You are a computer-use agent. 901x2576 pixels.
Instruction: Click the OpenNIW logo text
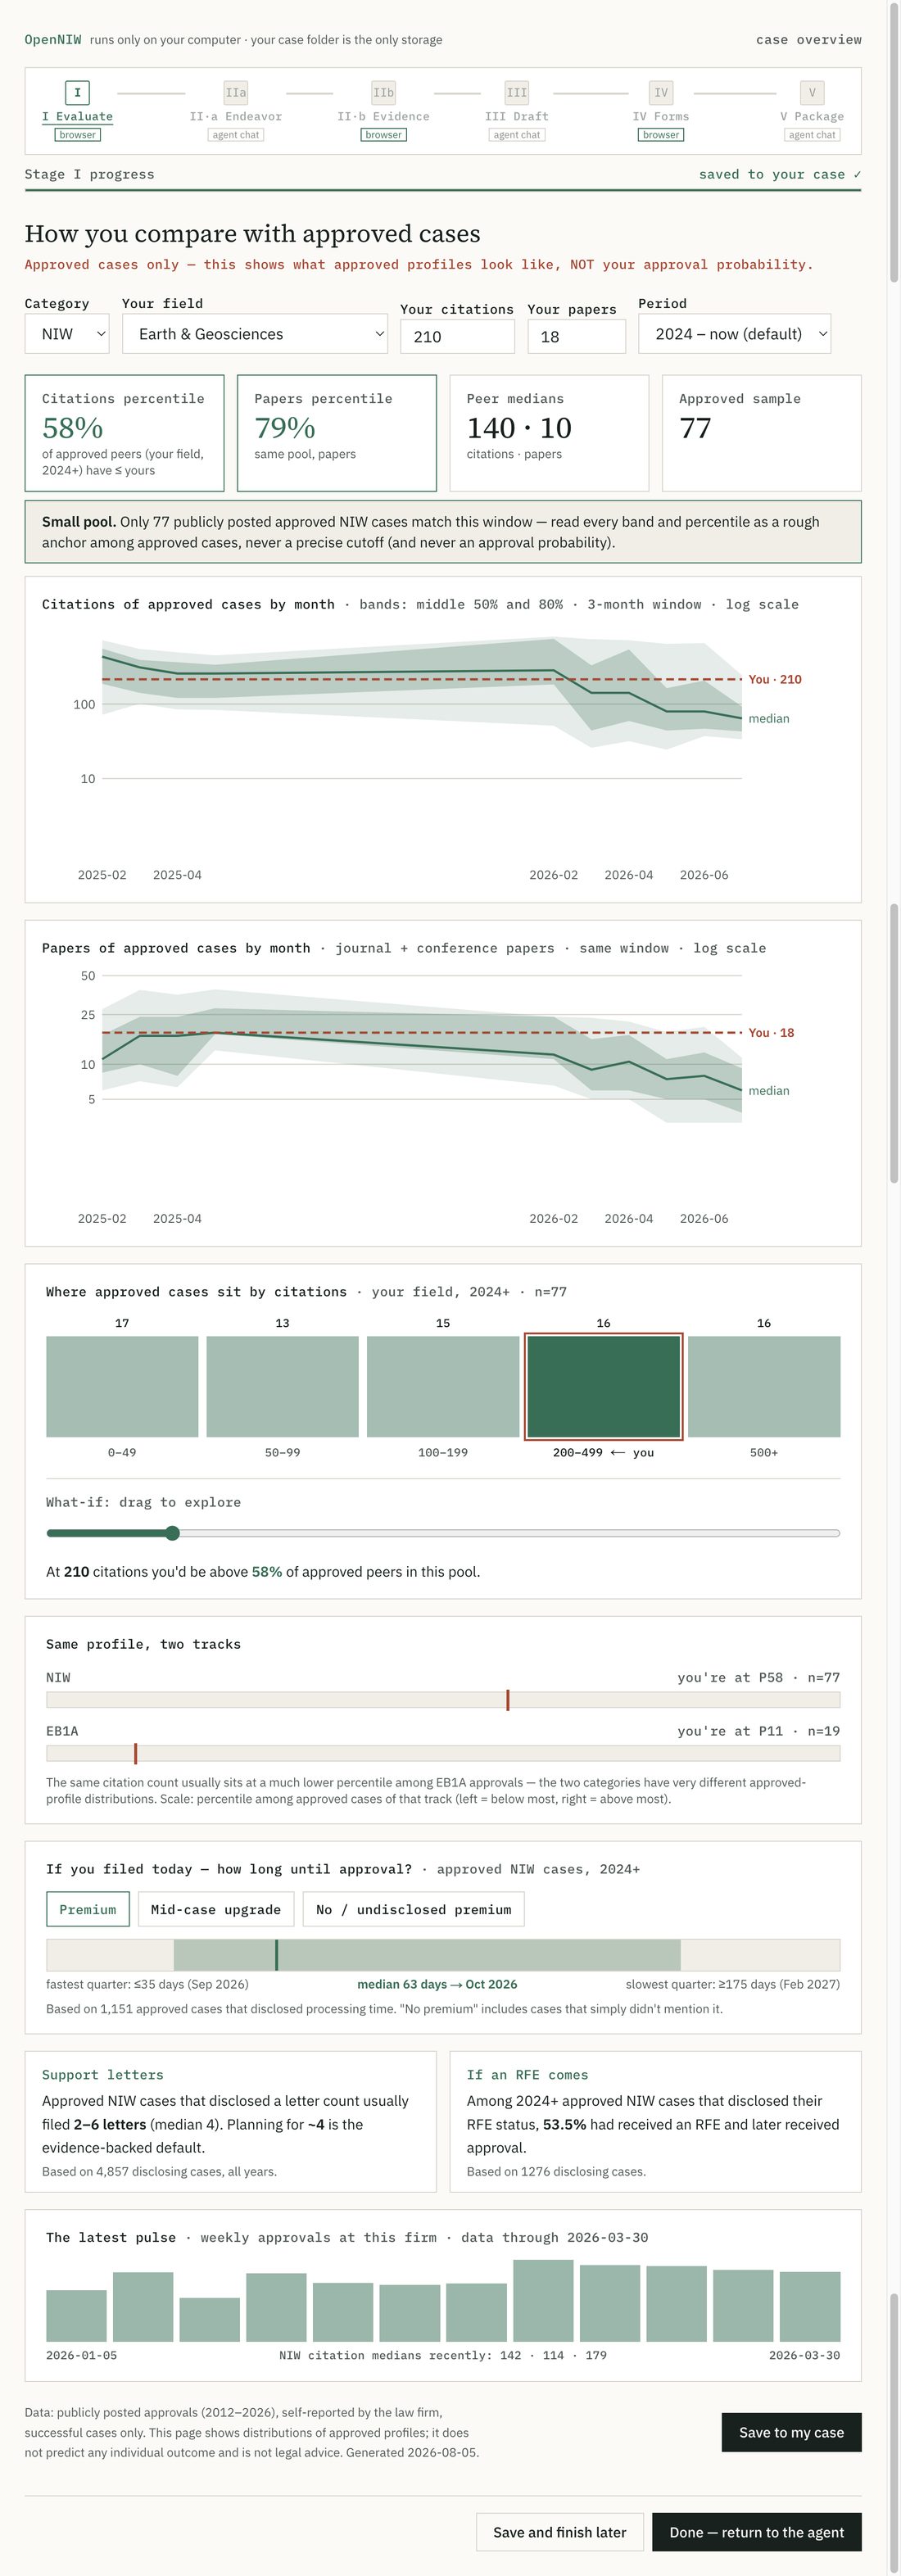[x=53, y=40]
